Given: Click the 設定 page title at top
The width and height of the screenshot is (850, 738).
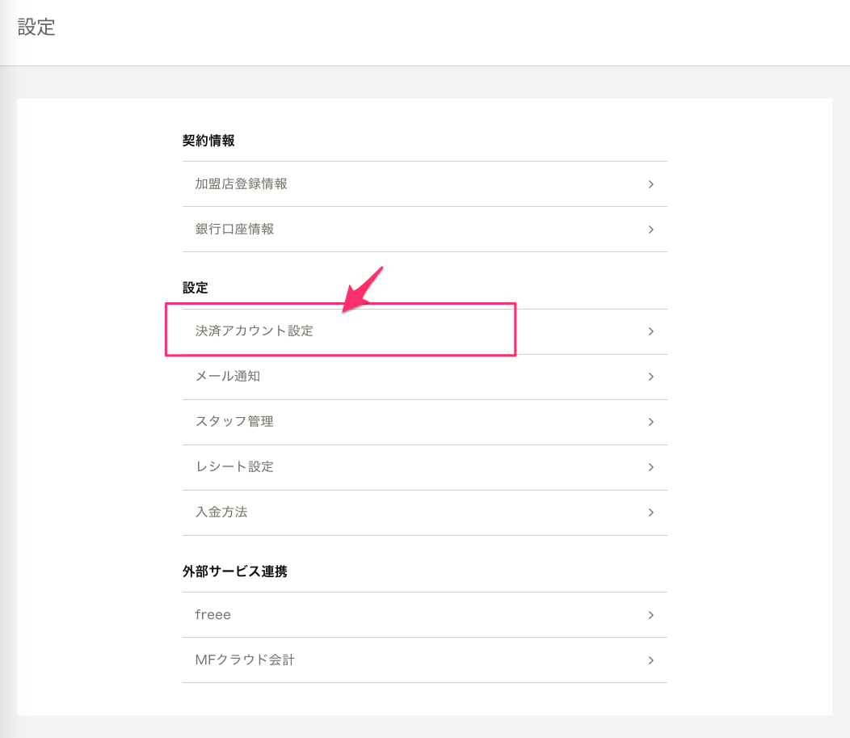Looking at the screenshot, I should [x=36, y=27].
